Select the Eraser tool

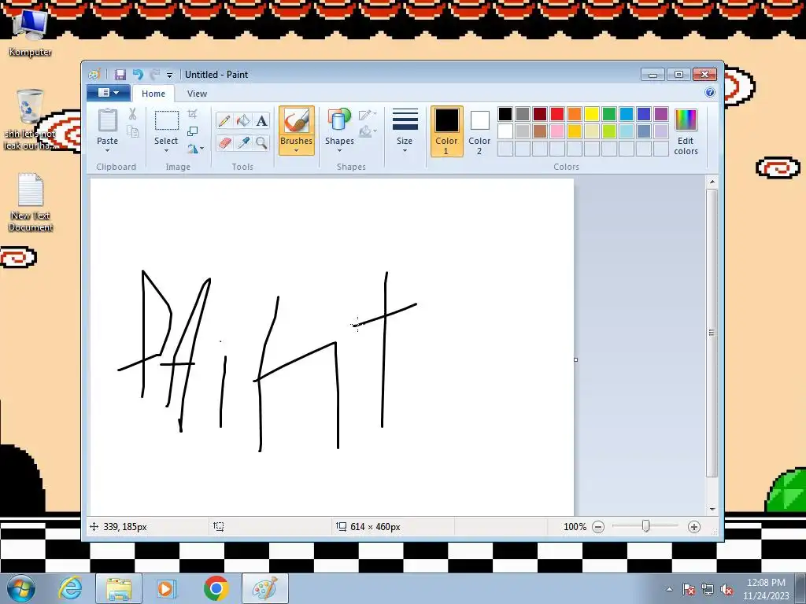224,142
